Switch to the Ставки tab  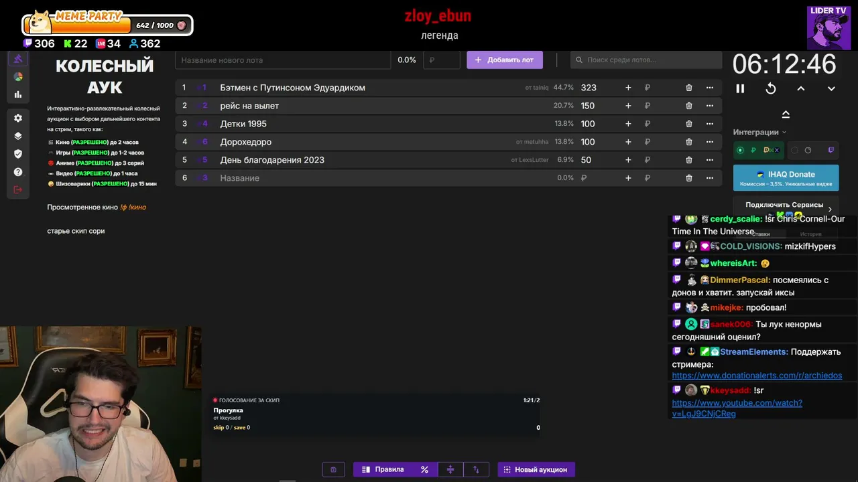(x=761, y=234)
